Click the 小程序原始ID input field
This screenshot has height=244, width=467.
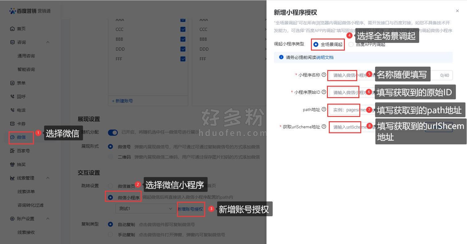(391, 92)
